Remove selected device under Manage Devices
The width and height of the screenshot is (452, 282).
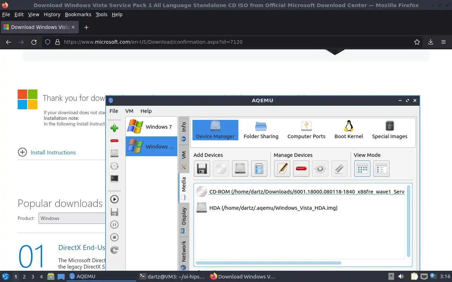(301, 168)
